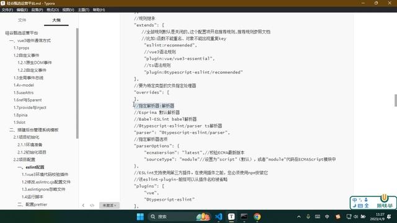Open the 帮助(H) menu

click(99, 10)
